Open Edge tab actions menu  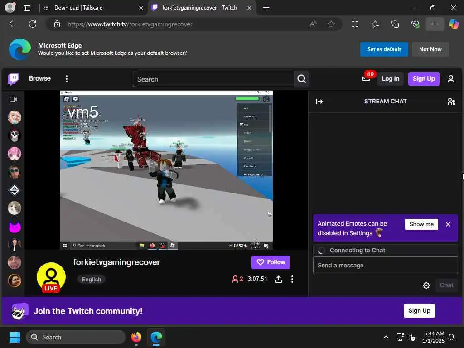[27, 8]
